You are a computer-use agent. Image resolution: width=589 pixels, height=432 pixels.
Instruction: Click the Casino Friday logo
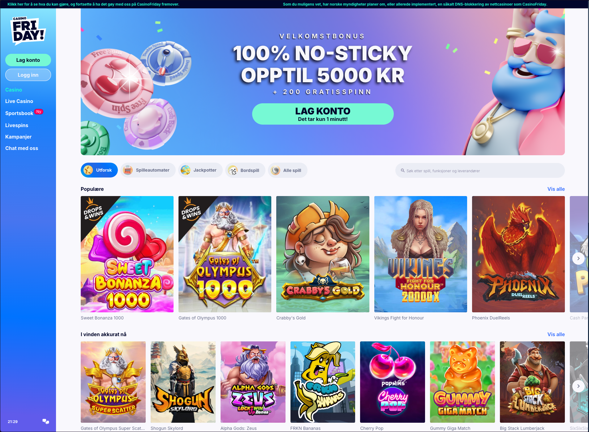[28, 31]
